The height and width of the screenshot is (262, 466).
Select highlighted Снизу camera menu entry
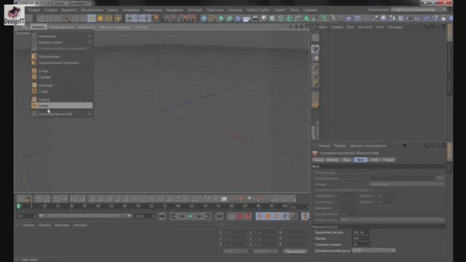(62, 106)
